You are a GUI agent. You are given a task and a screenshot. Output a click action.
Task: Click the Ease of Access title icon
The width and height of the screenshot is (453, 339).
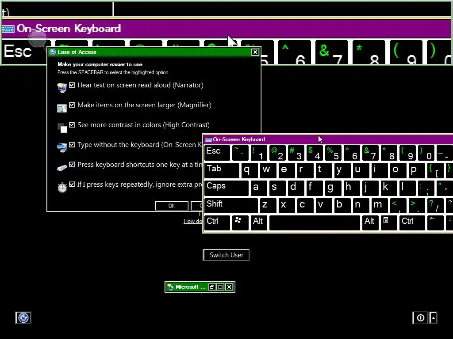(x=53, y=52)
